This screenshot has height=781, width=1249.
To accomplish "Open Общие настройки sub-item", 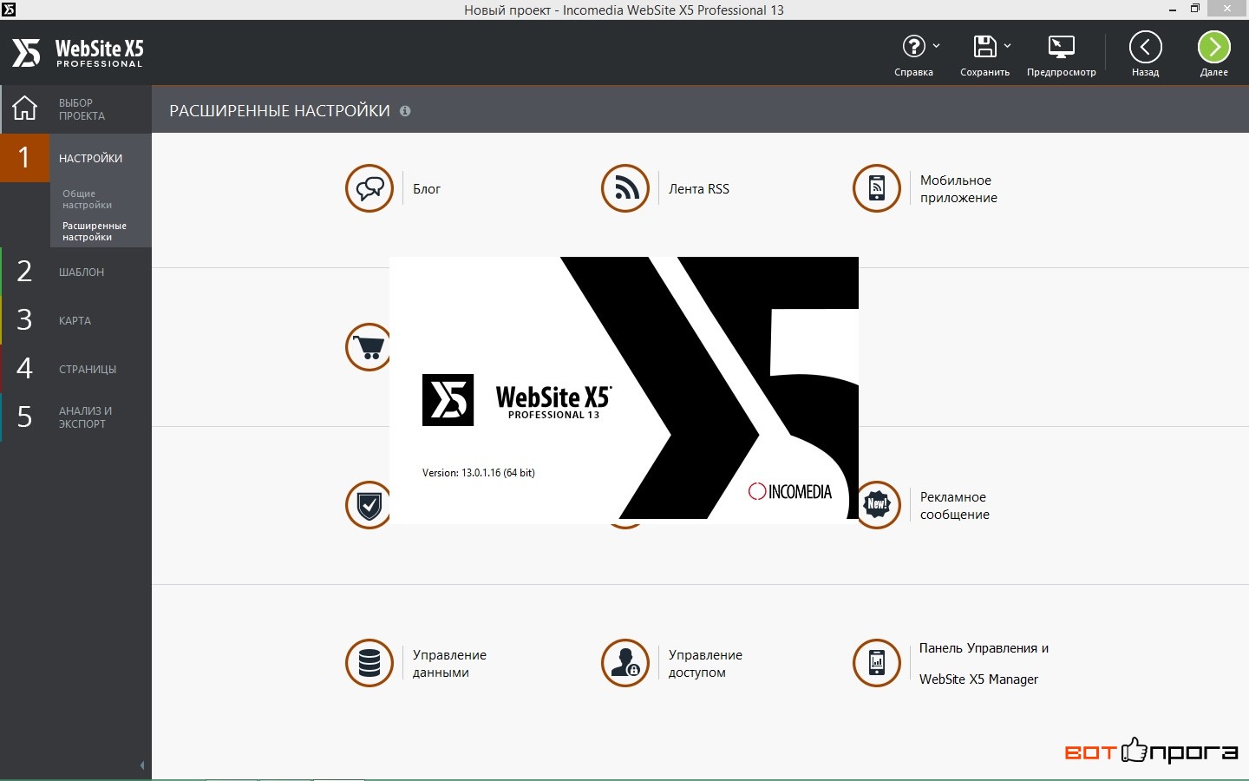I will [x=87, y=200].
